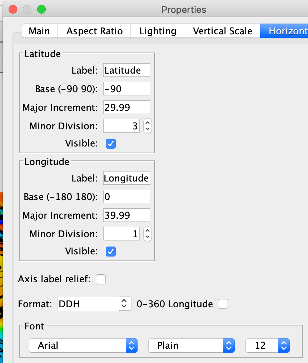Switch to the Main tab

point(39,31)
